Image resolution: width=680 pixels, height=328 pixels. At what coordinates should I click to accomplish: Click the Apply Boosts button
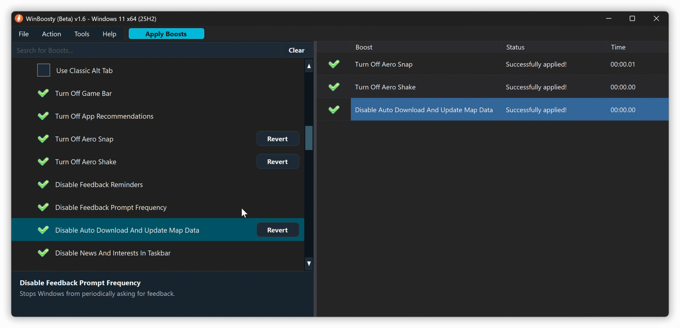pyautogui.click(x=166, y=34)
